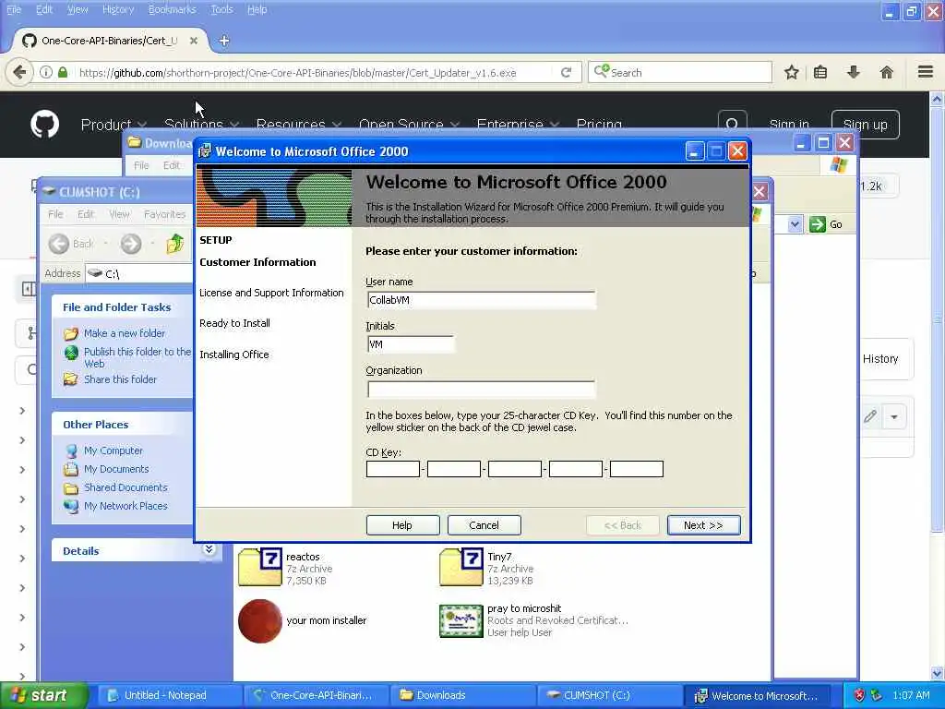This screenshot has height=709, width=945.
Task: Click the Initials field
Action: tap(411, 344)
